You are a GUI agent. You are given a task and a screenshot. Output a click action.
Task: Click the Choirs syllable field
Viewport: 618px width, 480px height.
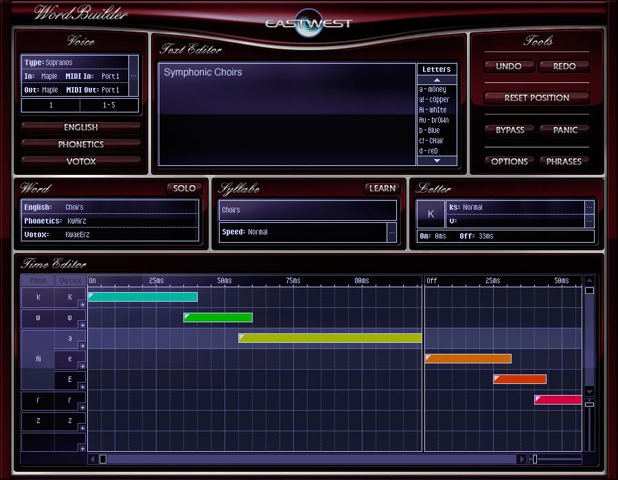(308, 210)
